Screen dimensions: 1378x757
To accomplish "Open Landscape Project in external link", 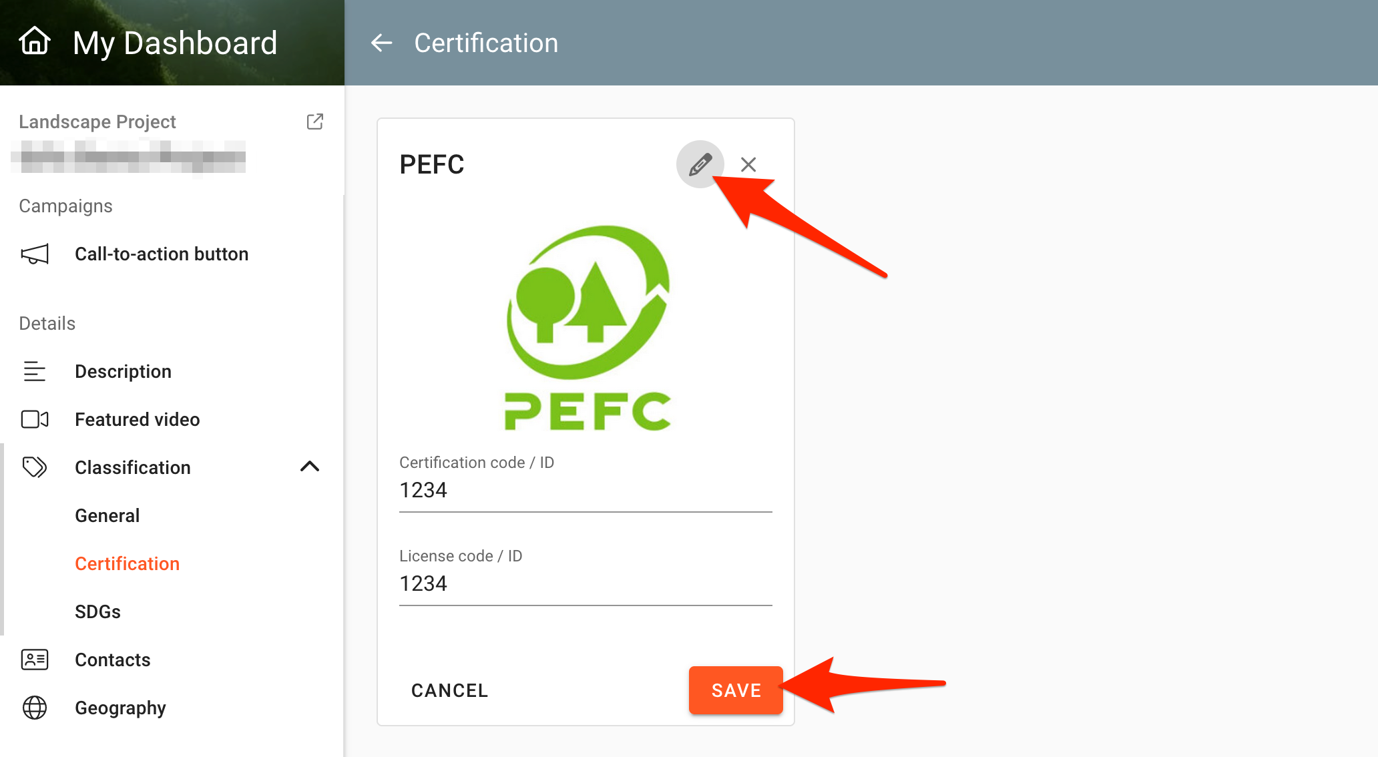I will point(314,121).
